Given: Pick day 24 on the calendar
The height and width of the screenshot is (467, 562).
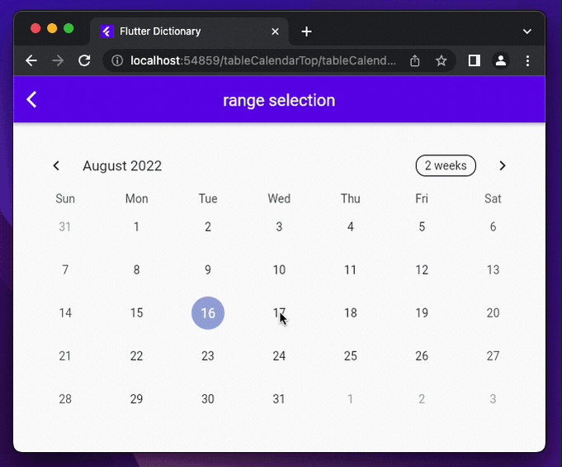Looking at the screenshot, I should [279, 356].
